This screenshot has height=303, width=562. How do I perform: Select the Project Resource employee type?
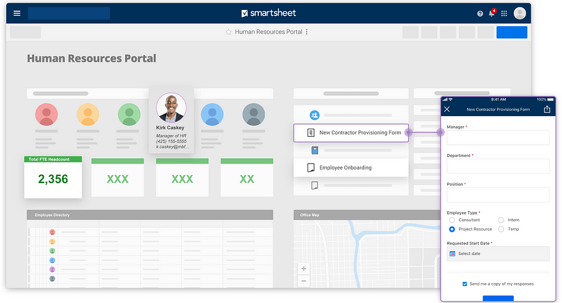(x=452, y=229)
